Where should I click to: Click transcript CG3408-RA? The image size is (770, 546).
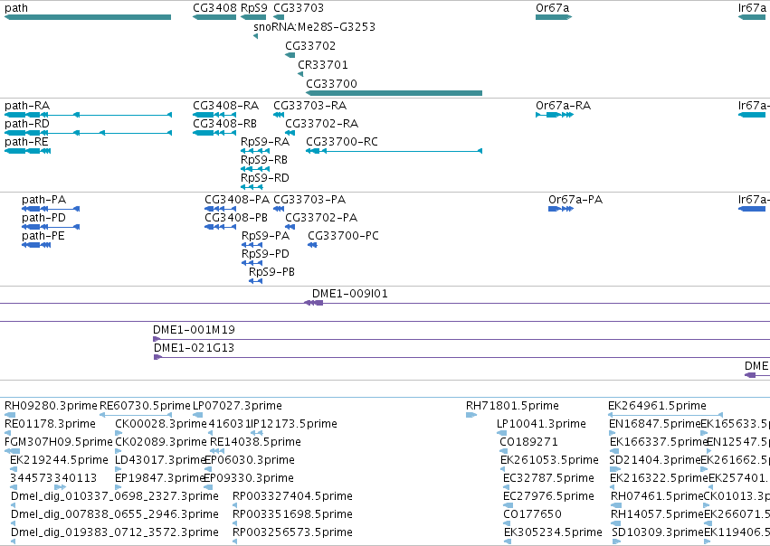pyautogui.click(x=214, y=115)
